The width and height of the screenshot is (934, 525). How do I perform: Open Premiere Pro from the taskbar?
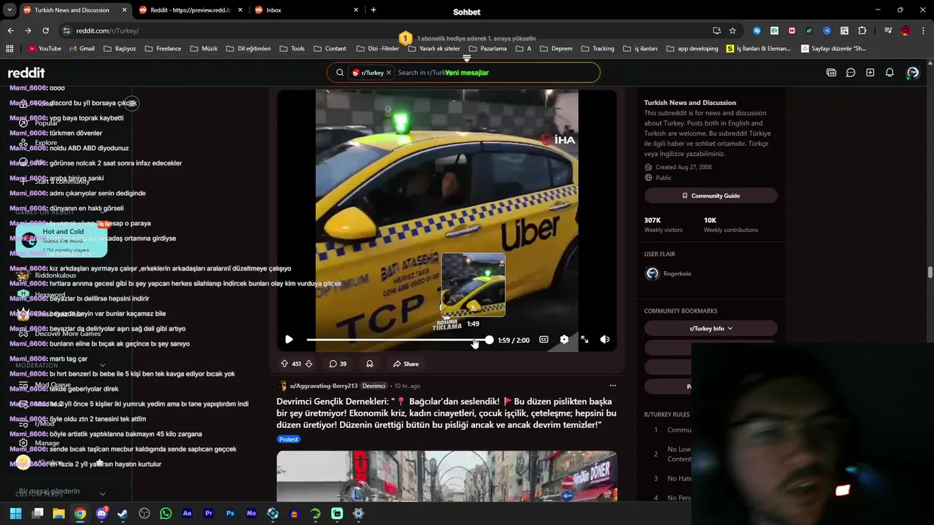209,513
